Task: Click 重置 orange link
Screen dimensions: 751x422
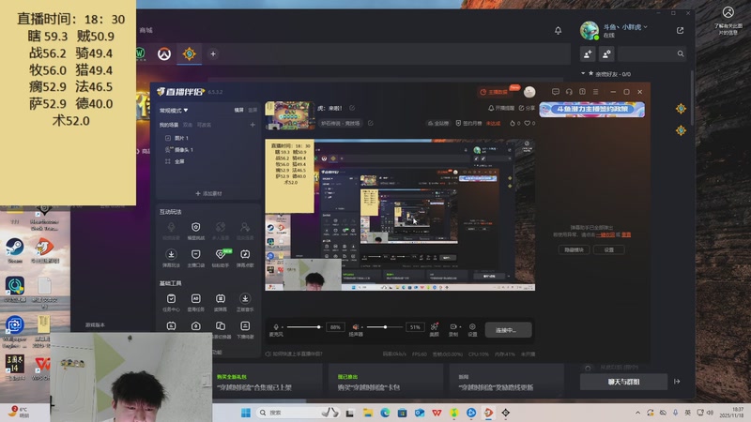Action: [626, 234]
